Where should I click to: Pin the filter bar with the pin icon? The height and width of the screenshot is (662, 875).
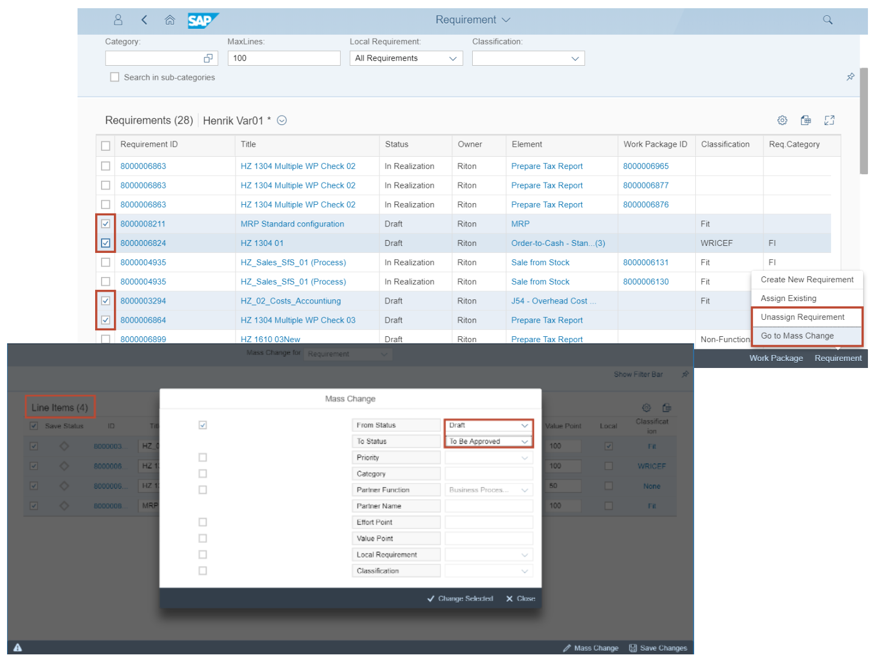[850, 76]
